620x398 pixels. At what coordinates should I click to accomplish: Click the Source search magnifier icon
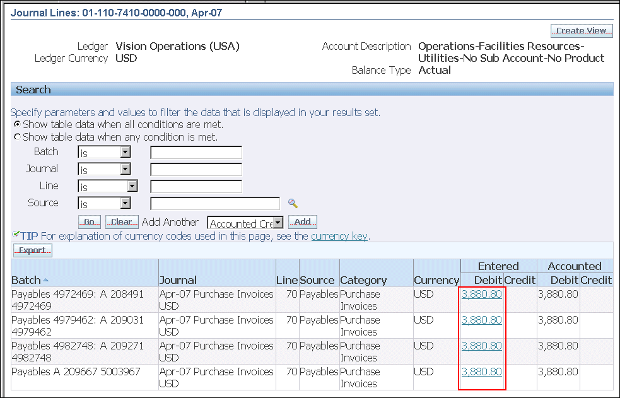click(293, 203)
